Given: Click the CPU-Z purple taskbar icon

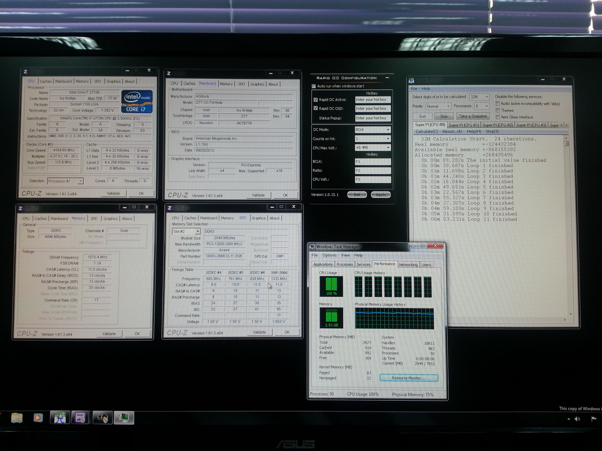Looking at the screenshot, I should click(80, 417).
